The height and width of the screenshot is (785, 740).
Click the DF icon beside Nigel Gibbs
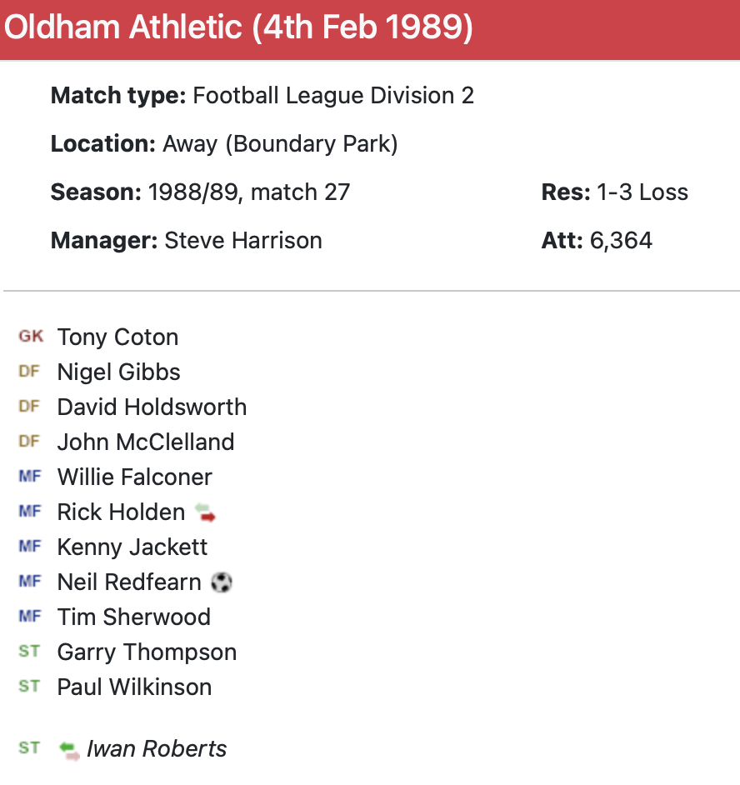pyautogui.click(x=29, y=372)
